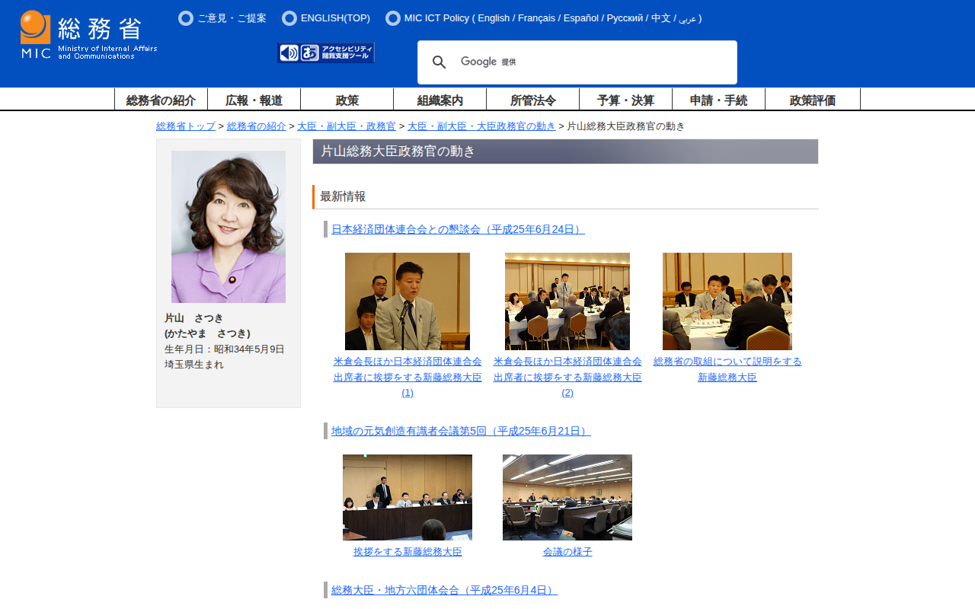The width and height of the screenshot is (975, 609).
Task: Follow the 総務省トップ breadcrumb link
Action: pyautogui.click(x=186, y=126)
